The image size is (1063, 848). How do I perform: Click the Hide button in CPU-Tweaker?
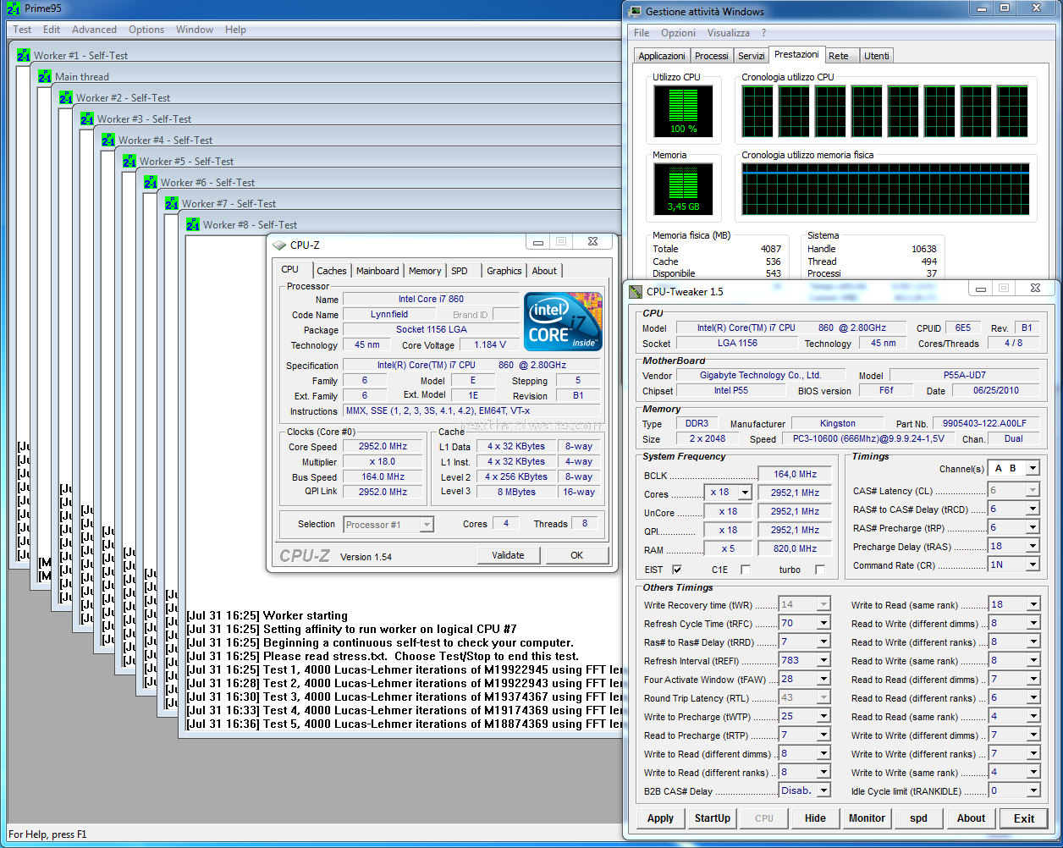click(815, 818)
